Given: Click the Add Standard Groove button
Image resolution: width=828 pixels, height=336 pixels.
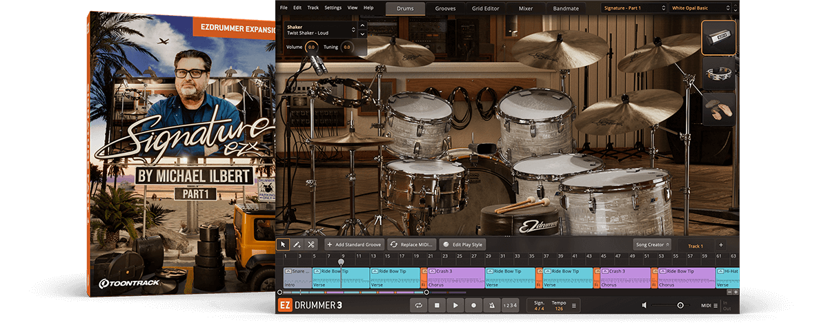Looking at the screenshot, I should tap(354, 244).
